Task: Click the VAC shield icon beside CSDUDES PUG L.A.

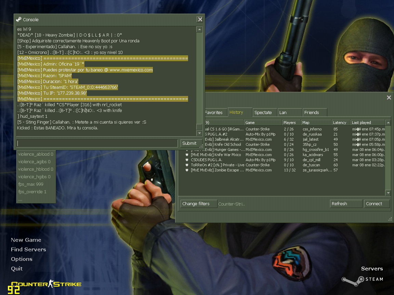Action: click(187, 160)
